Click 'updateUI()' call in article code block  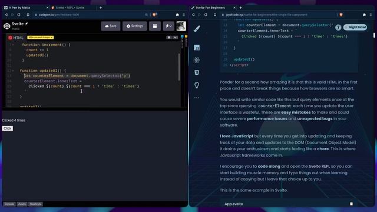[x=244, y=59]
